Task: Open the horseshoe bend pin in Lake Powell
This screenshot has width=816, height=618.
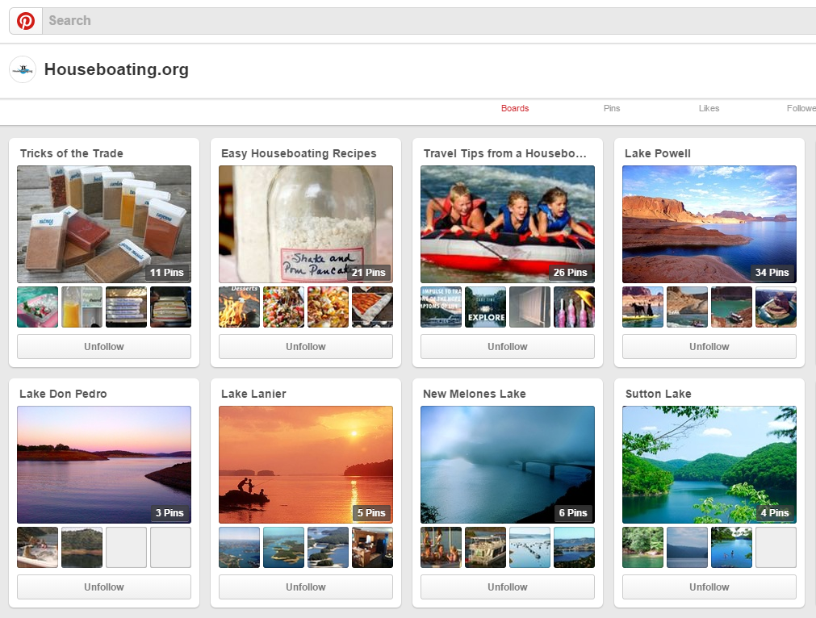Action: pos(776,307)
